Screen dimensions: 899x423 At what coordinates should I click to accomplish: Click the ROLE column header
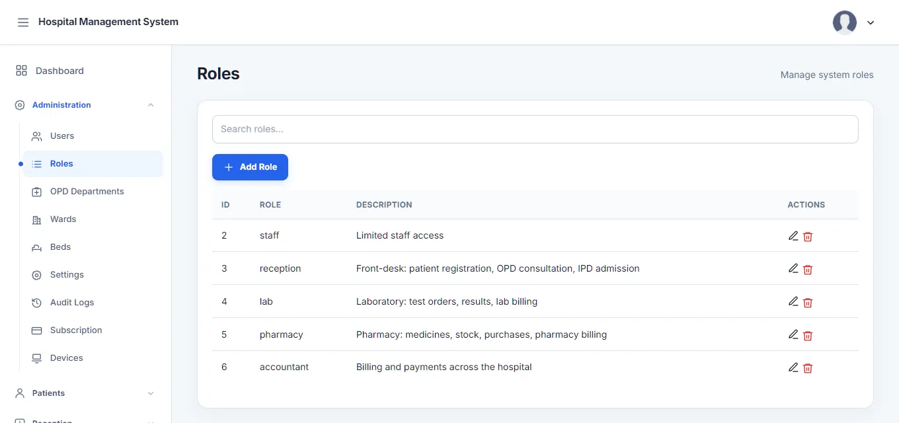pos(270,205)
